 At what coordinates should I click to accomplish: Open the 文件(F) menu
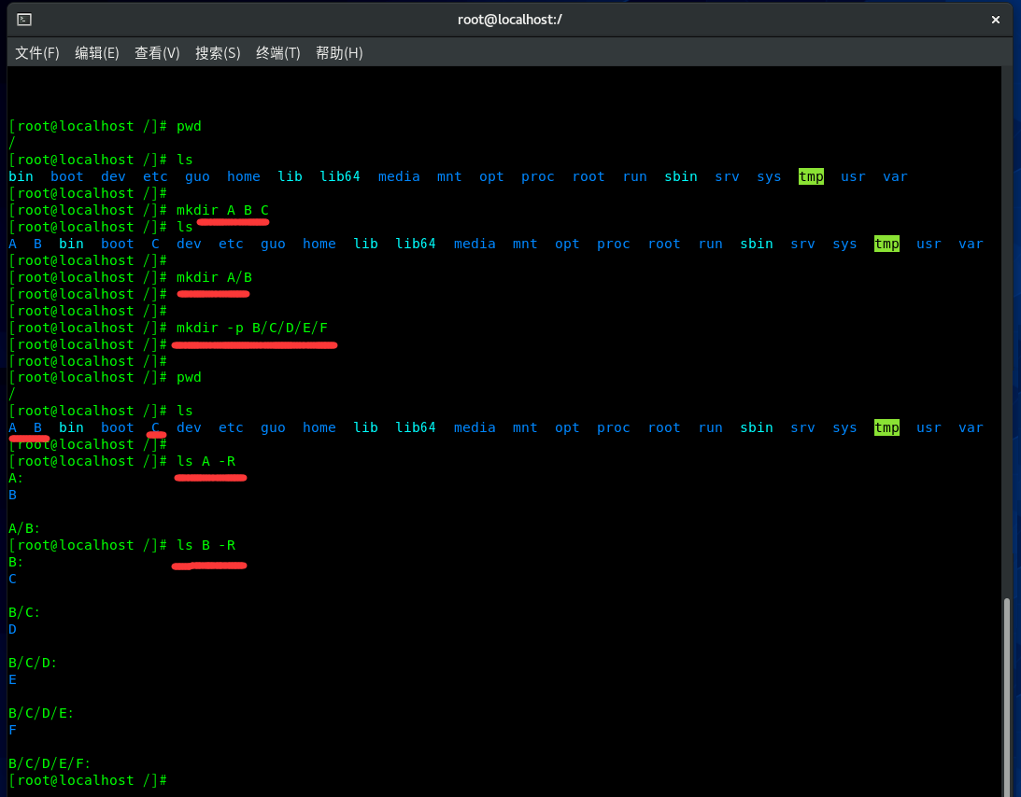coord(37,53)
